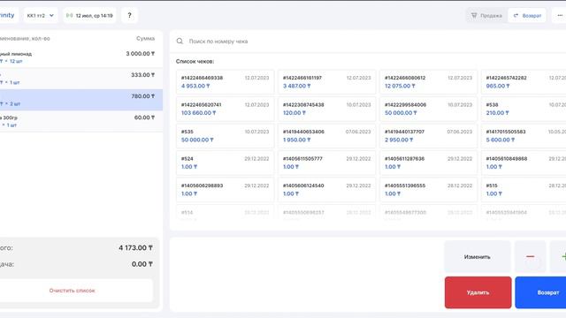Switch to the Продажа tab
This screenshot has width=566, height=318.
(486, 16)
